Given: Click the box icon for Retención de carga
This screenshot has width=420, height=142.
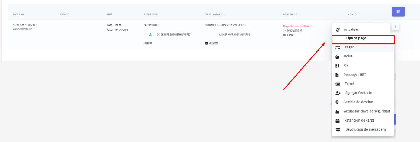Looking at the screenshot, I should [x=338, y=121].
